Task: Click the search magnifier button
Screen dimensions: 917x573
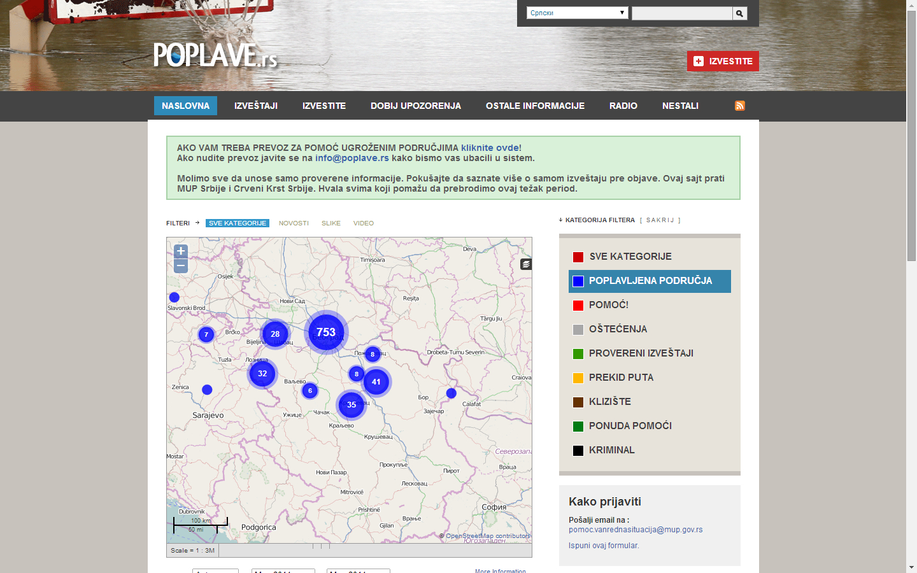Action: 739,13
